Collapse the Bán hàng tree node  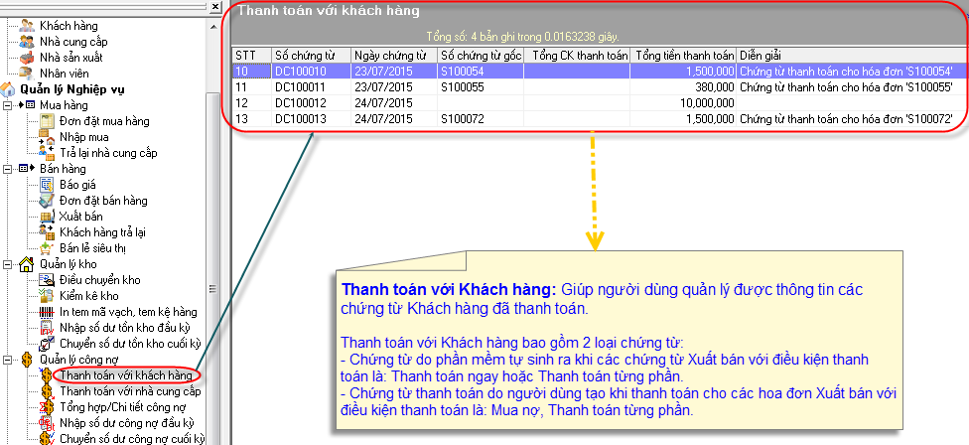point(9,168)
